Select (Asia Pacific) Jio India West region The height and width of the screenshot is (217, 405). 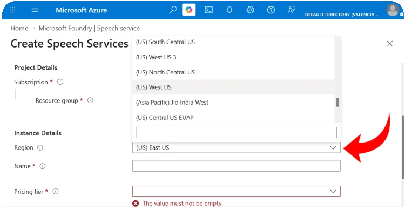233,103
